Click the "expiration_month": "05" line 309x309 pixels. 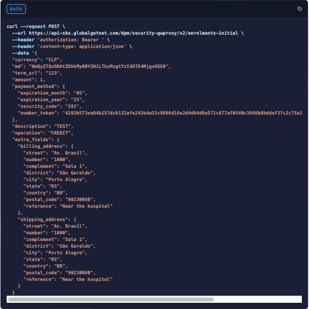click(52, 93)
